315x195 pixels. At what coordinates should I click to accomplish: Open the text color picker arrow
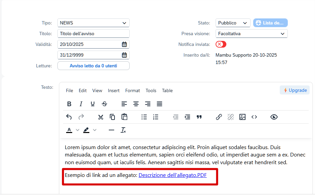point(78,130)
